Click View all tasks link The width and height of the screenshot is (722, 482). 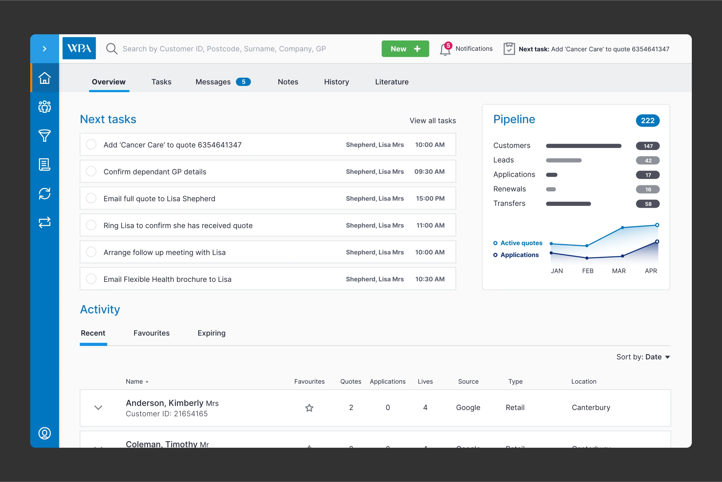tap(432, 120)
